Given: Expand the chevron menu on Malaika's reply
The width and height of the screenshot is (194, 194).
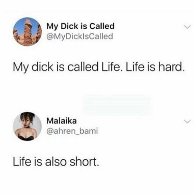Looking at the screenshot, I should point(187,121).
